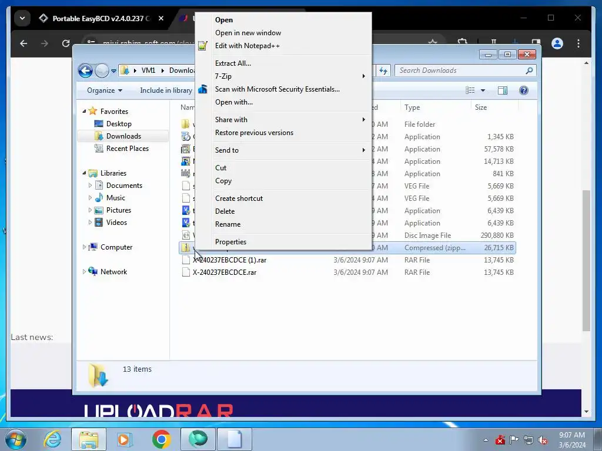Open Chrome tab search dropdown

(22, 18)
